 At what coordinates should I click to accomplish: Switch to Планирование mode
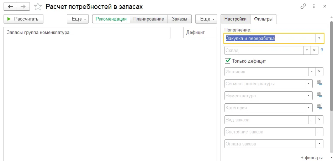pyautogui.click(x=149, y=19)
